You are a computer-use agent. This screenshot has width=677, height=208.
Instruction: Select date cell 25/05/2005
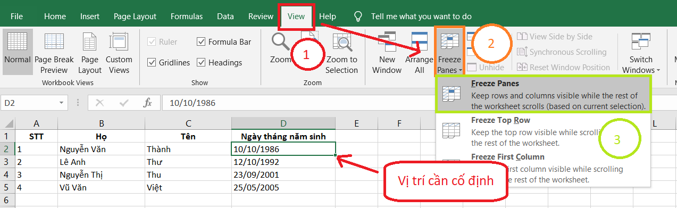[284, 187]
